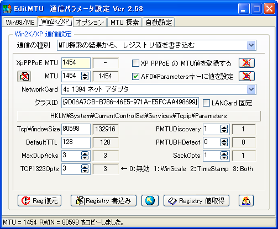278x229 pixels.
Task: Click the XpPPPoE MTU input field
Action: click(x=76, y=63)
